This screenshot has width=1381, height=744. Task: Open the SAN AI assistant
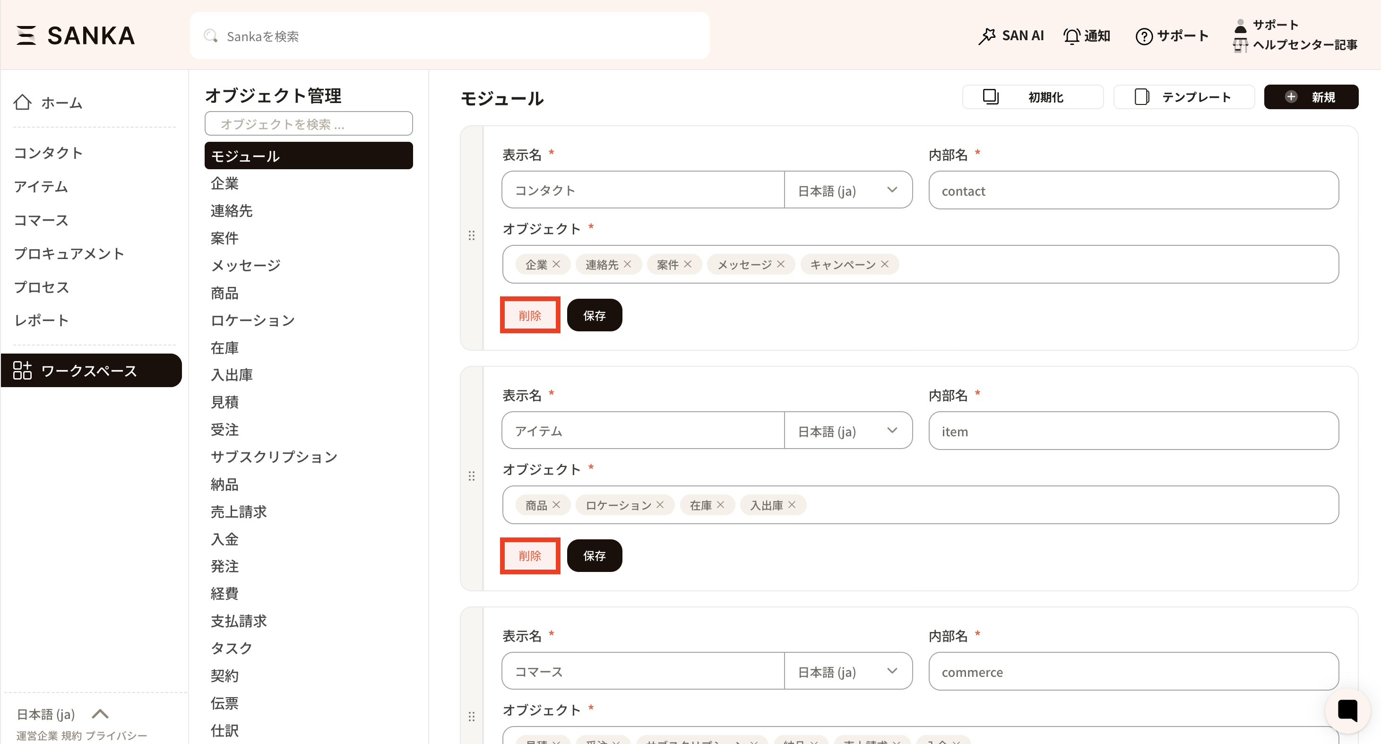click(1011, 36)
